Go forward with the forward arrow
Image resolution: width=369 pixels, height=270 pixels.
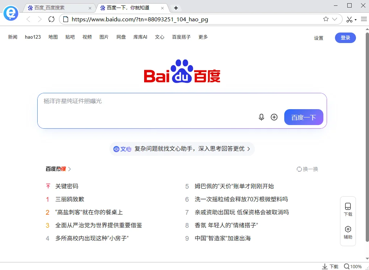[39, 19]
